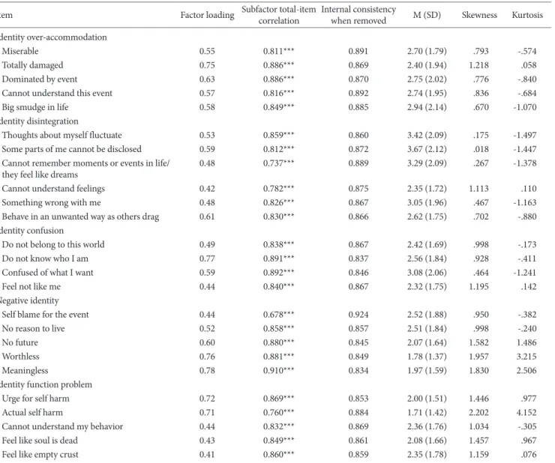Click kurtosis value 3.215 for Worthless
This screenshot has height=463, width=555.
click(526, 357)
